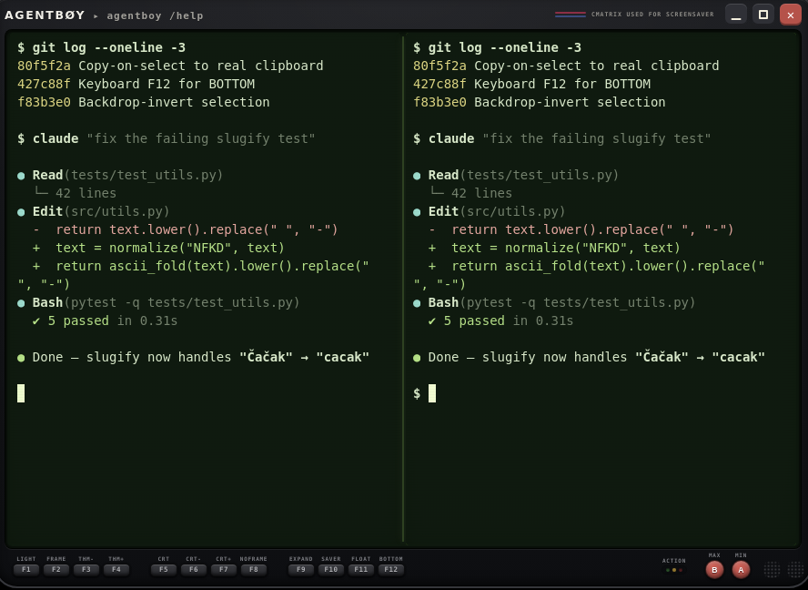
Task: Click the yellow ACTION indicator light
Action: point(674,570)
